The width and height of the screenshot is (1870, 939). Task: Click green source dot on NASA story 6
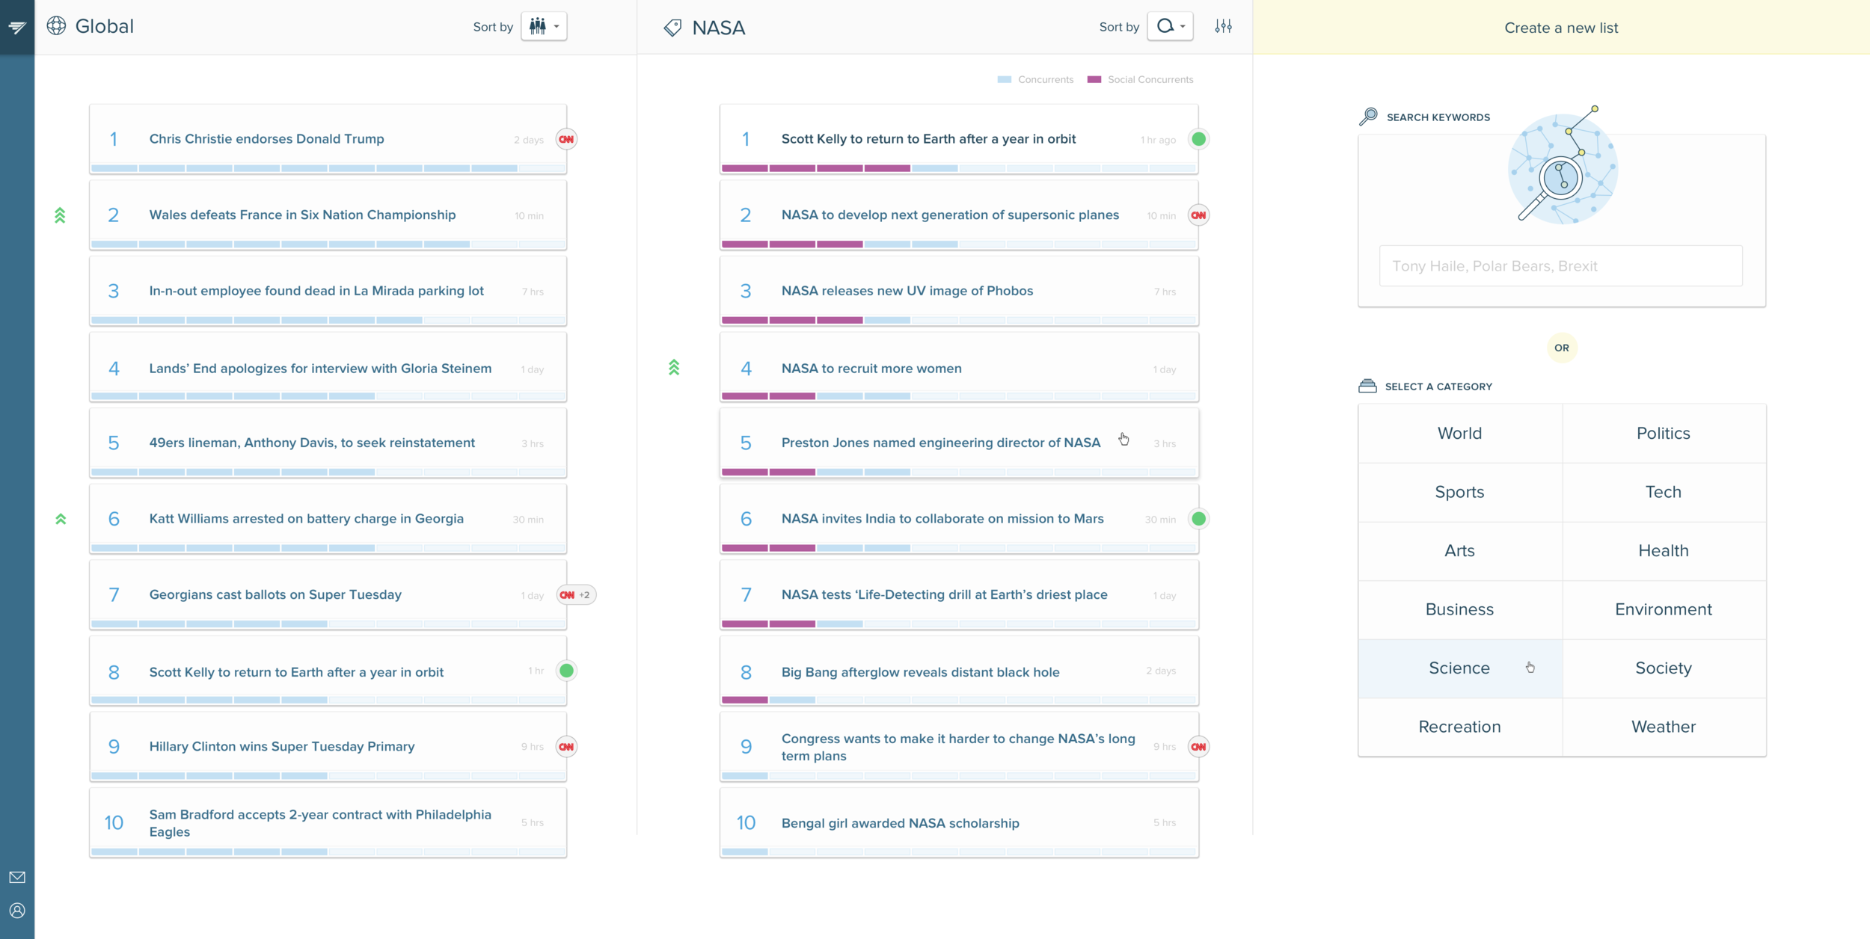pyautogui.click(x=1198, y=519)
